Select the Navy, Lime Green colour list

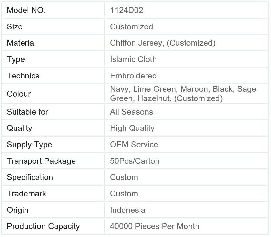183,94
